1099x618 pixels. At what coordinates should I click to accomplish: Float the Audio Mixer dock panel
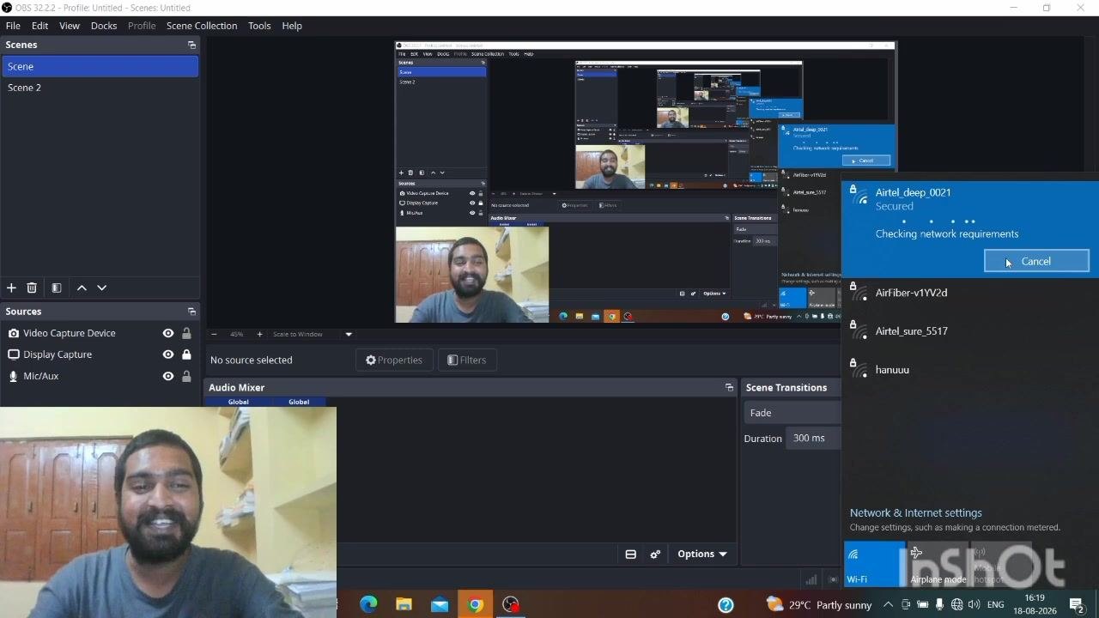point(729,388)
